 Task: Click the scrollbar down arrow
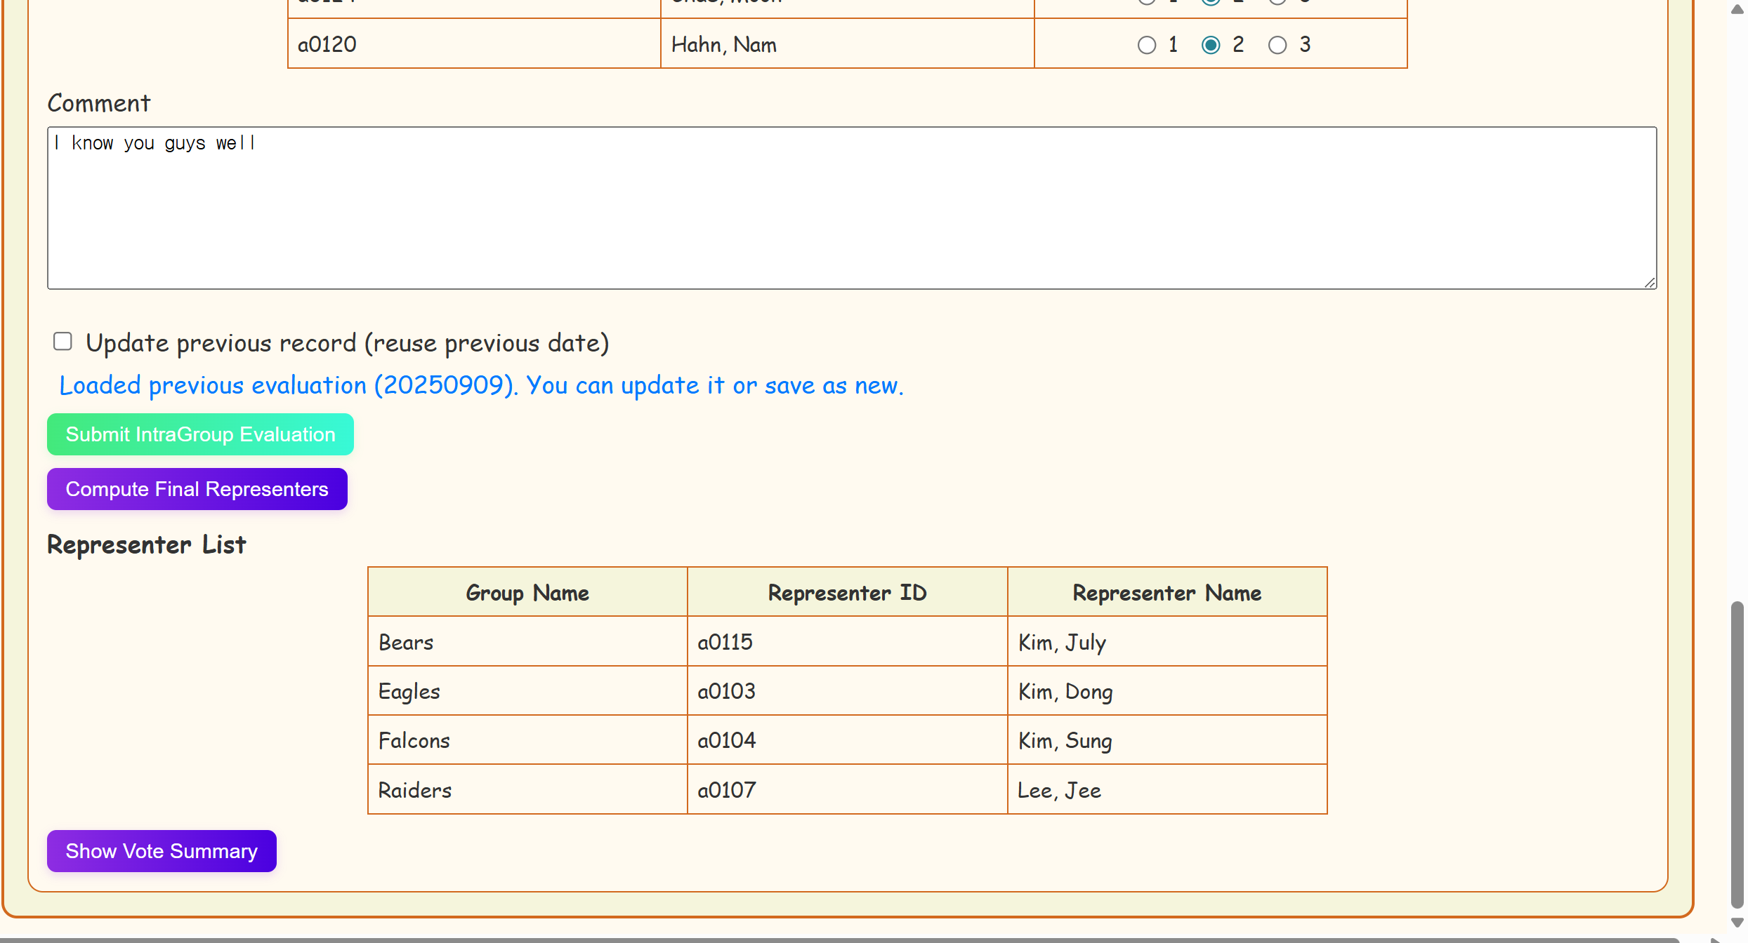[1736, 923]
